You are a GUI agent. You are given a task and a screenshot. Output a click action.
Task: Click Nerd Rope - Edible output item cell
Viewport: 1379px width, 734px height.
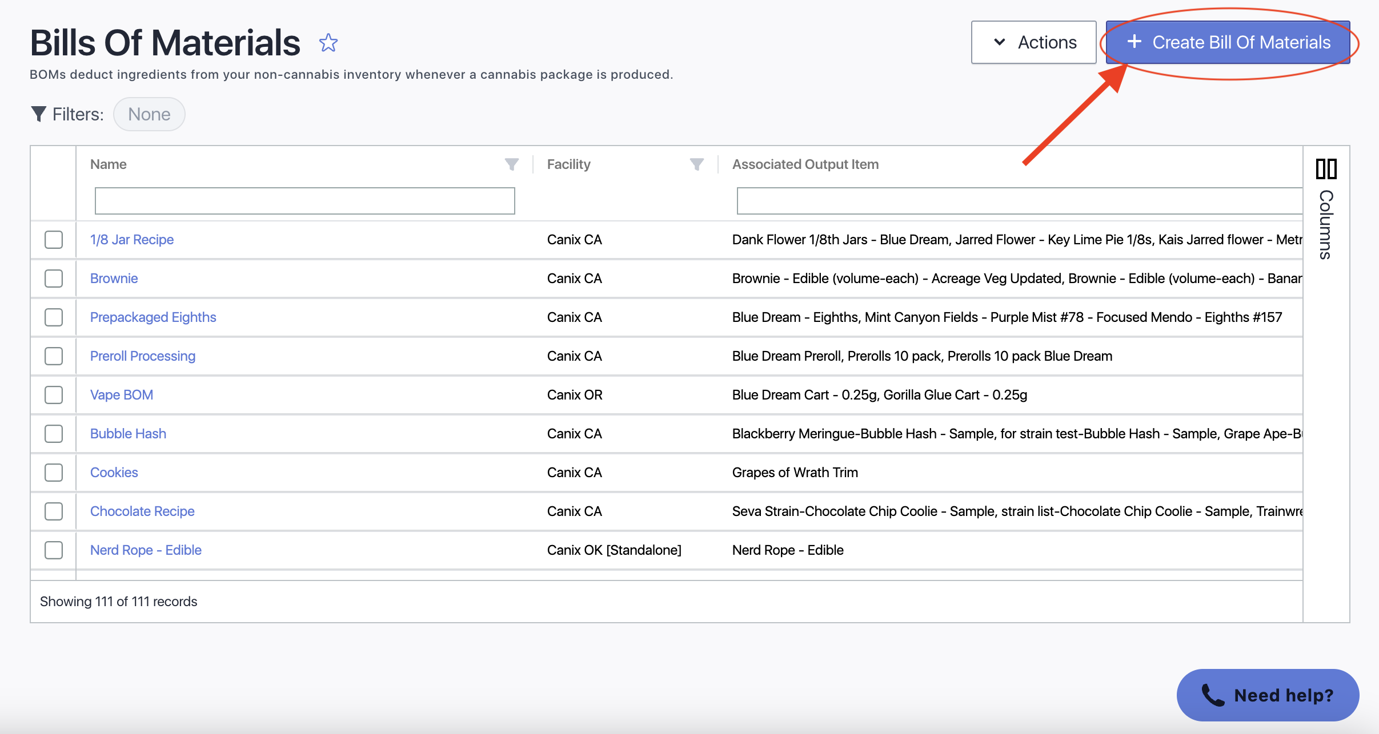coord(788,550)
